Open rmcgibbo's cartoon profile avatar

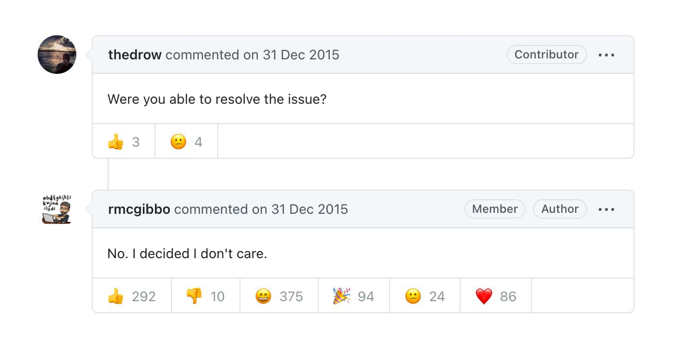pyautogui.click(x=57, y=209)
